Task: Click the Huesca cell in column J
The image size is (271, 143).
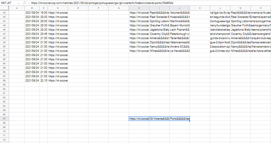Action: click(180, 17)
